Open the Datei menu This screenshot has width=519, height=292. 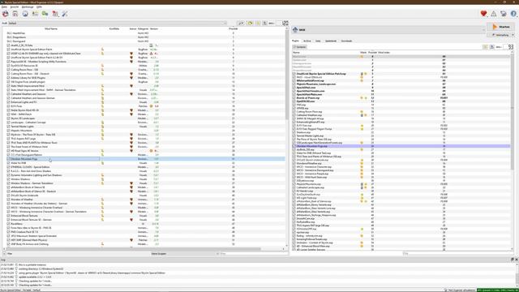coord(4,6)
